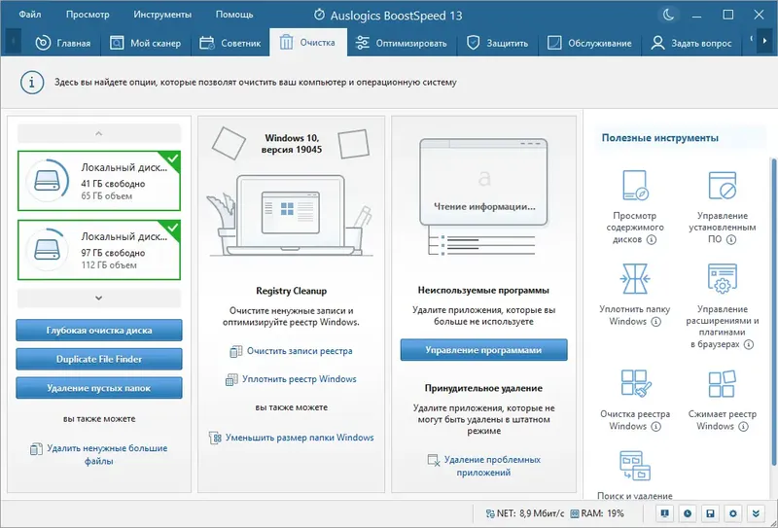The image size is (778, 528).
Task: Open the Задать вопрос tab
Action: point(691,43)
